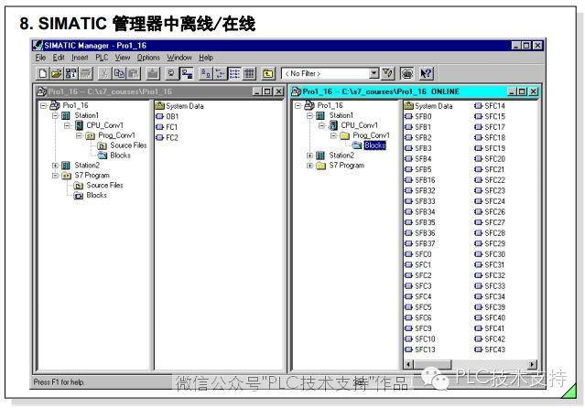Click the Open project folder icon

click(57, 73)
